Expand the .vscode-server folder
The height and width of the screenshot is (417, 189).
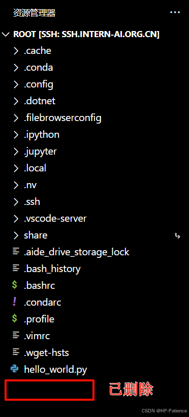(94, 218)
